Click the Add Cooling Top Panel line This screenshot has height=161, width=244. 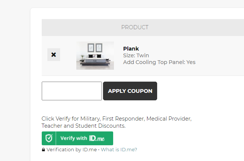point(159,62)
